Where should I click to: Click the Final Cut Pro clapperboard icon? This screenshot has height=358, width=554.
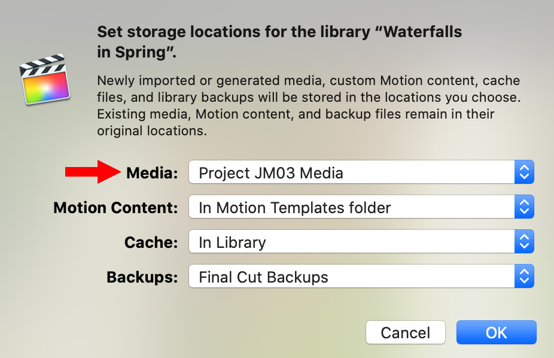click(45, 79)
